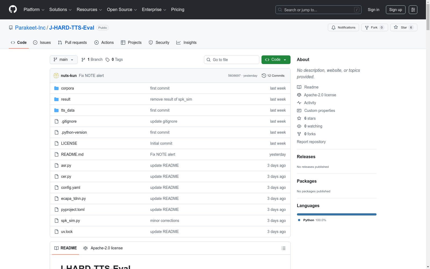Open the spk_sim.py file
Screen dimensions: 430x269
pyautogui.click(x=70, y=221)
